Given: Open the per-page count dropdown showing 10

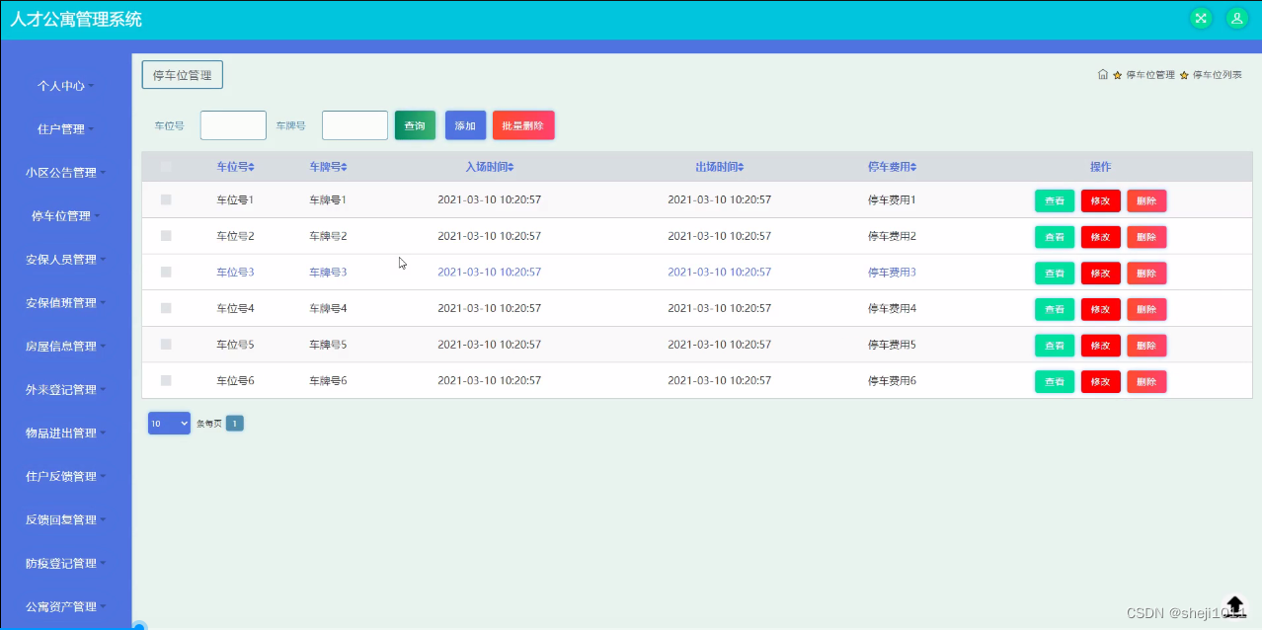Looking at the screenshot, I should 169,422.
